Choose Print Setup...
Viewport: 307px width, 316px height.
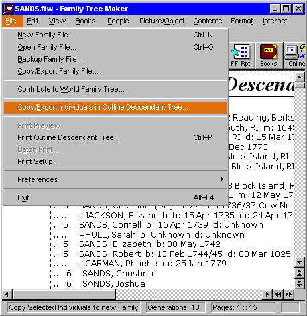point(115,161)
